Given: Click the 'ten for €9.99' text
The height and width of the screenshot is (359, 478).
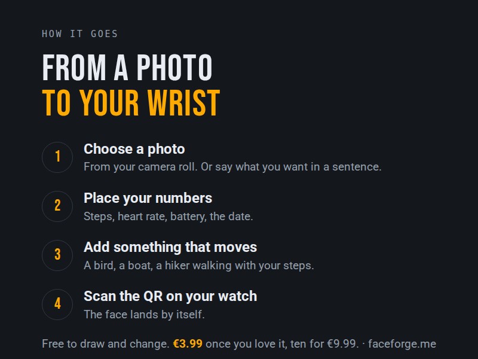Looking at the screenshot, I should (x=323, y=343).
